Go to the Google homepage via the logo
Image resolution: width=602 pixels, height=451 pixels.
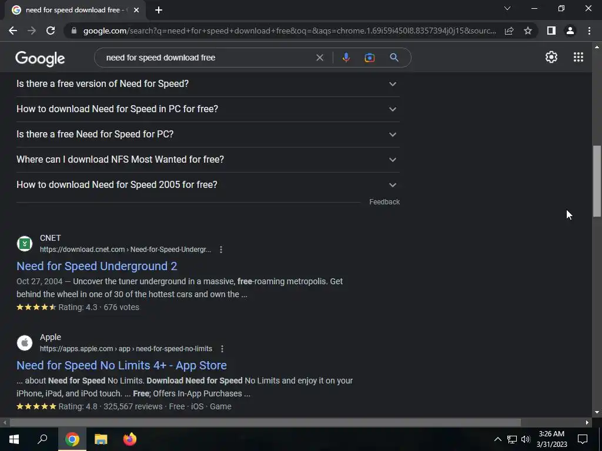(x=40, y=58)
